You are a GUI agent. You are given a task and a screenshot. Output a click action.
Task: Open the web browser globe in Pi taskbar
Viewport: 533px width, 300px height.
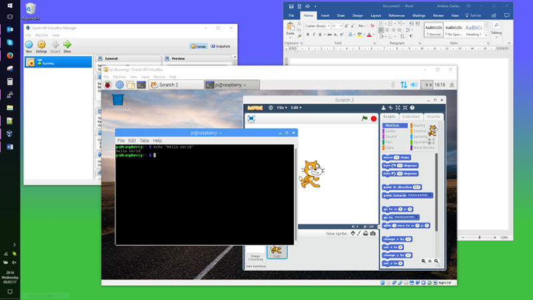pyautogui.click(x=120, y=85)
